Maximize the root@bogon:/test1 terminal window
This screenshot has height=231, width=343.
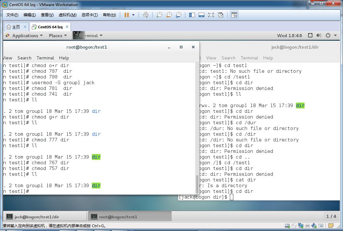click(x=181, y=47)
